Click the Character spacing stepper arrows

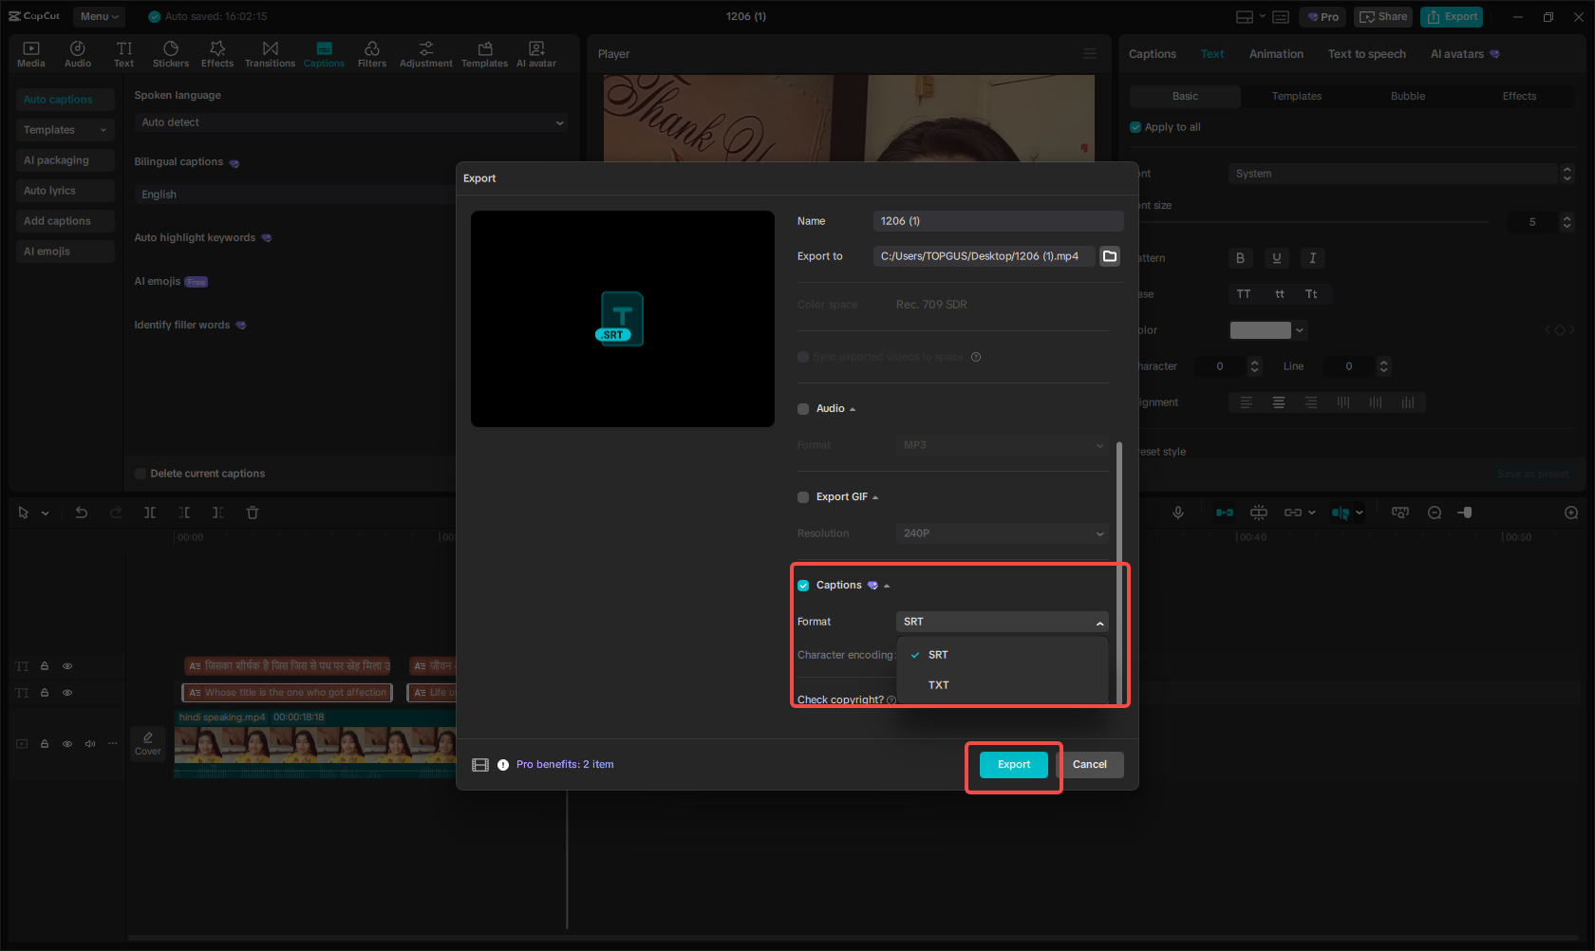click(1255, 366)
